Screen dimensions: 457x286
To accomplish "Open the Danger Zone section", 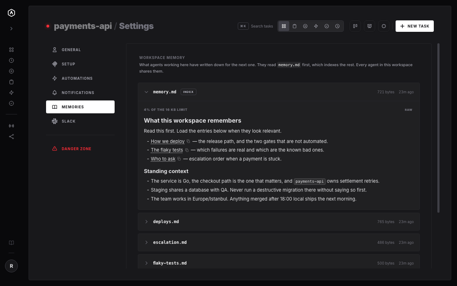I will click(80, 149).
